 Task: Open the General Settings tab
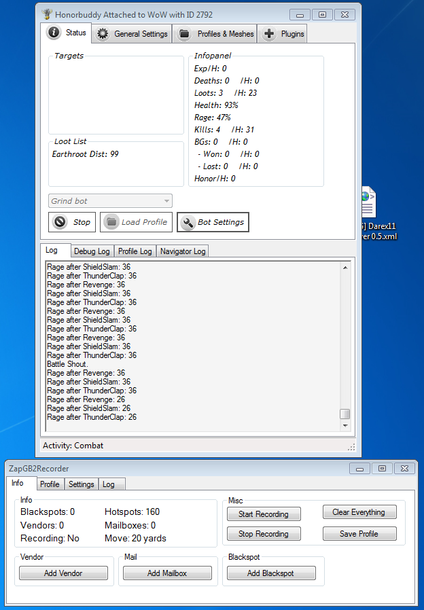point(132,34)
